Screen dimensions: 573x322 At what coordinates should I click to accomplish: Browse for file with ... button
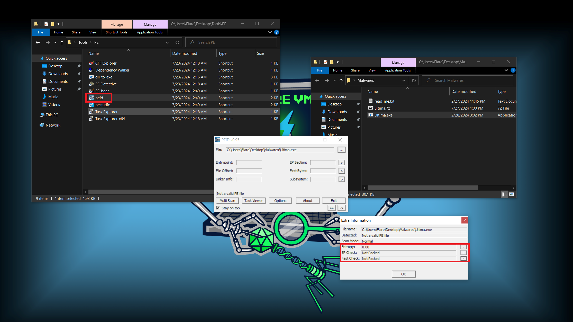[x=341, y=150]
